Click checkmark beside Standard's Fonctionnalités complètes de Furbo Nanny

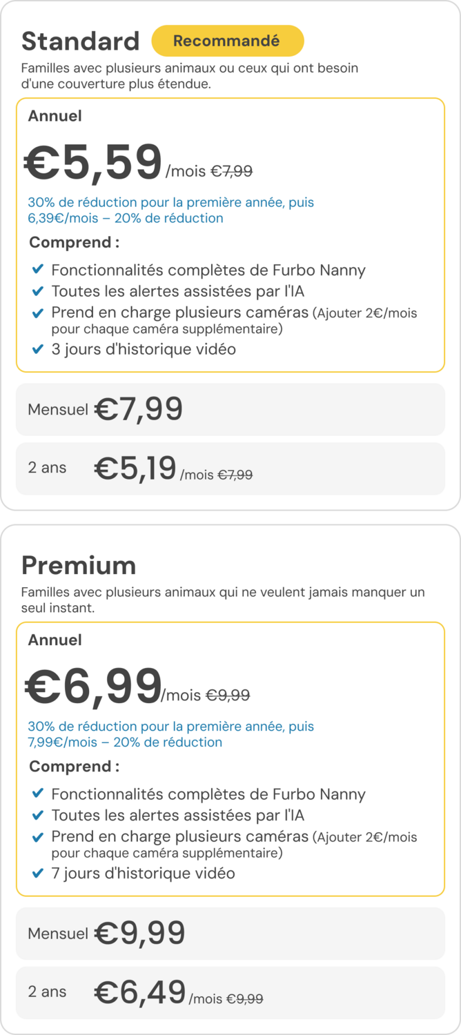coord(38,269)
